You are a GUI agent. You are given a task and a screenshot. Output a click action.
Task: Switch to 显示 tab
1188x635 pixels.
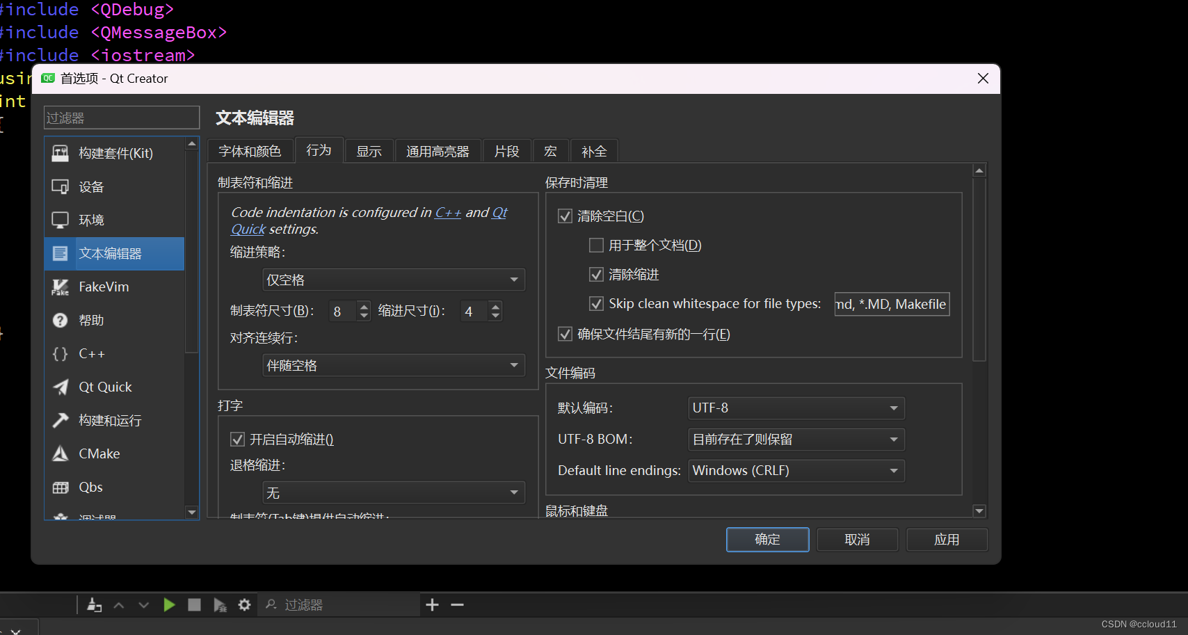(x=369, y=152)
